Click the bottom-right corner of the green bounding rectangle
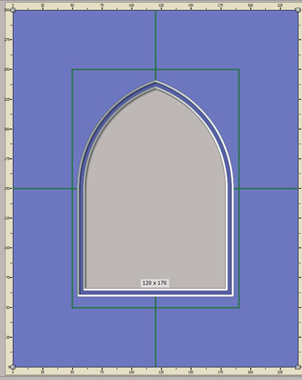The height and width of the screenshot is (380, 302). 239,307
